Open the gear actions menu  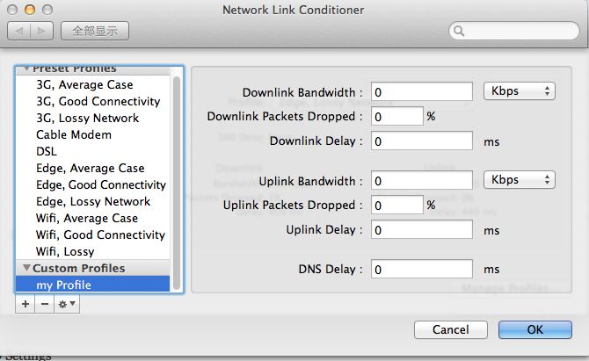pyautogui.click(x=67, y=304)
